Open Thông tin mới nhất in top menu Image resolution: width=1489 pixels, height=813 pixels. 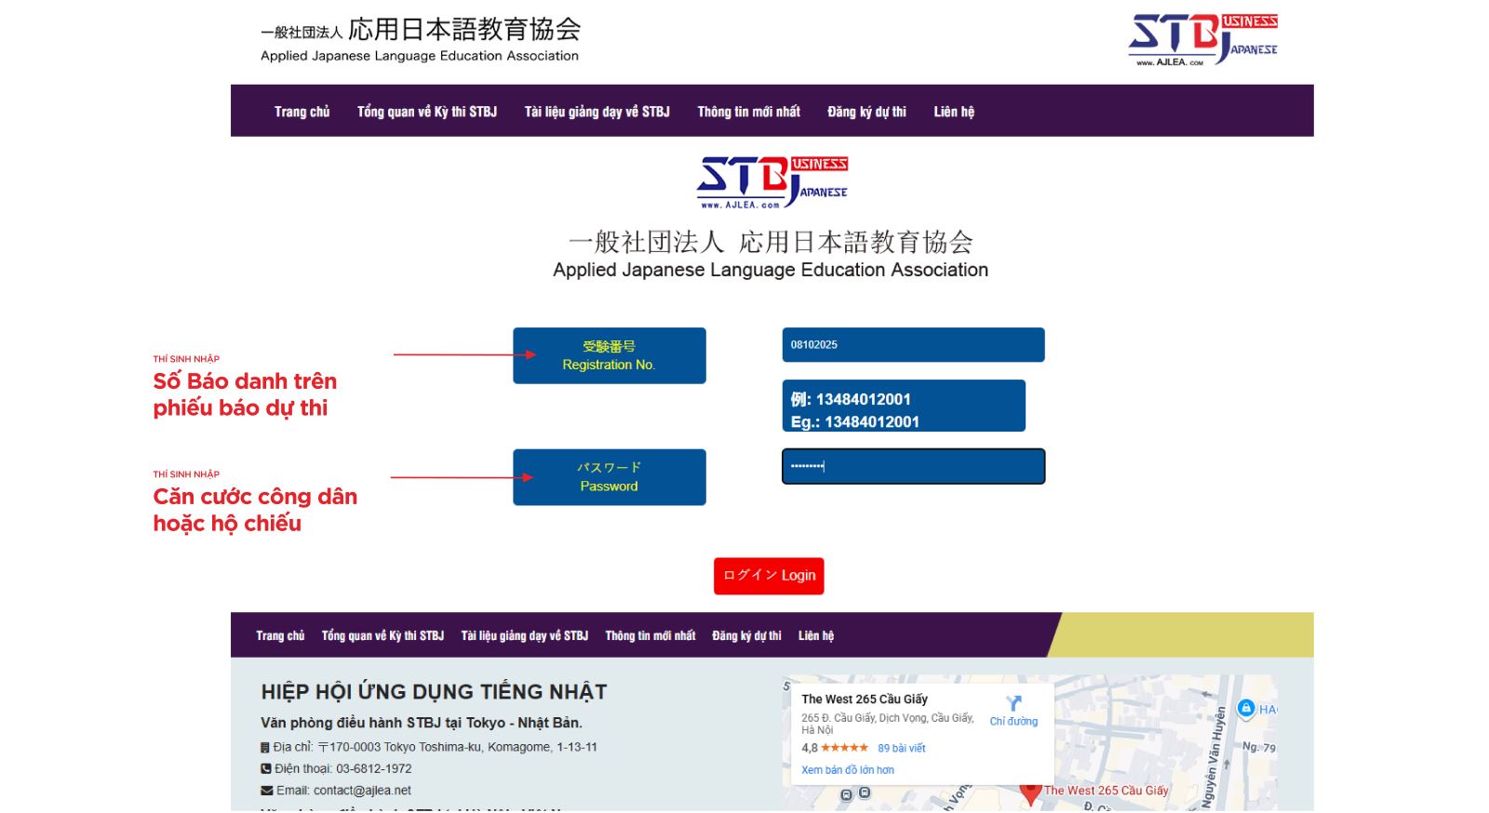point(748,112)
